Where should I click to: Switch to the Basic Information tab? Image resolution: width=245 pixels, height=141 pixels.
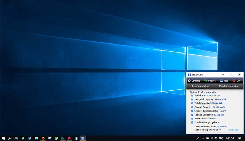click(x=200, y=86)
